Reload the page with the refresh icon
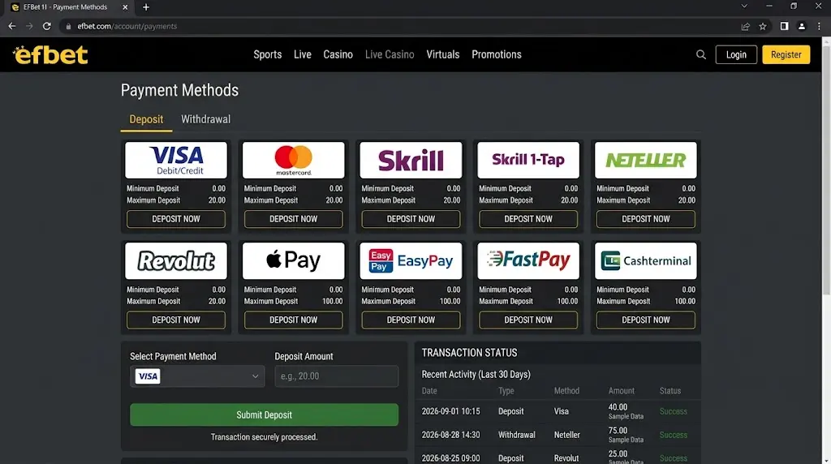 click(46, 26)
